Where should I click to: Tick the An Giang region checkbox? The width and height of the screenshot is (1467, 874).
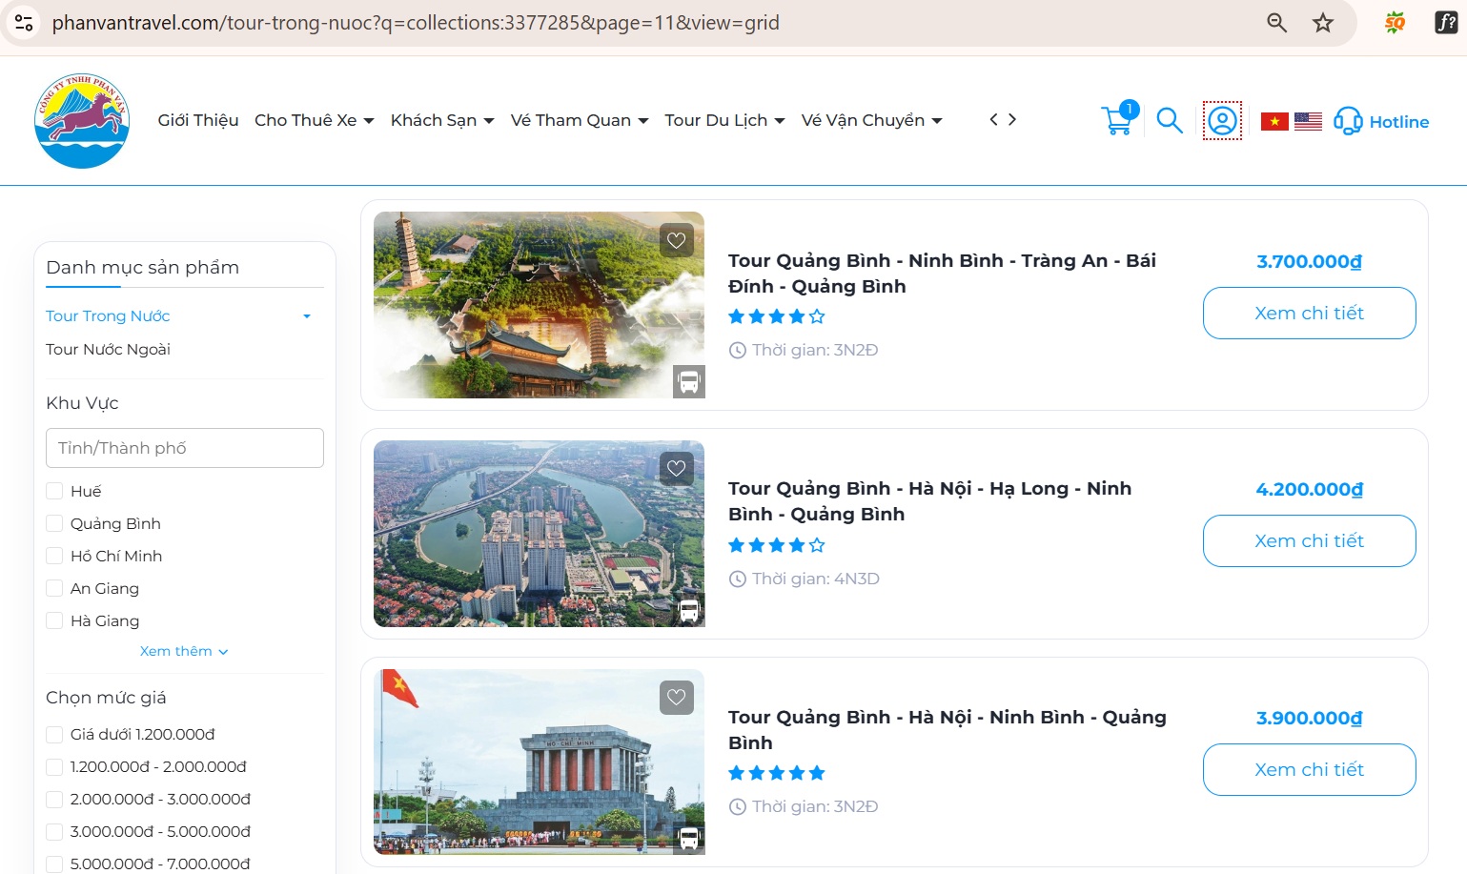[54, 588]
